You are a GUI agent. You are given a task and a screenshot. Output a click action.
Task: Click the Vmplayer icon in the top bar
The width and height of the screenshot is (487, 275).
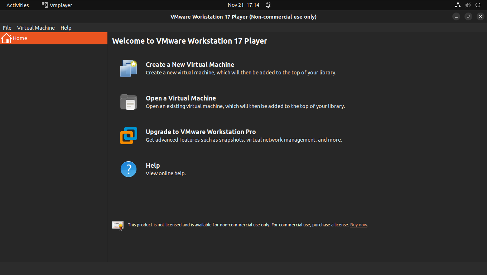[x=44, y=5]
